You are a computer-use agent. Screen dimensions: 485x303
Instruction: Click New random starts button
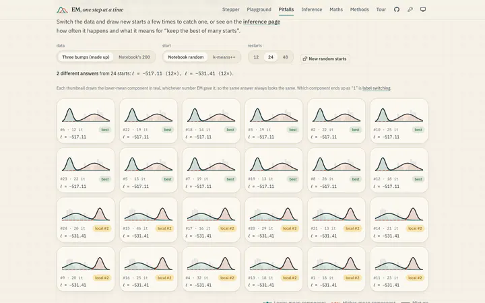coord(325,59)
